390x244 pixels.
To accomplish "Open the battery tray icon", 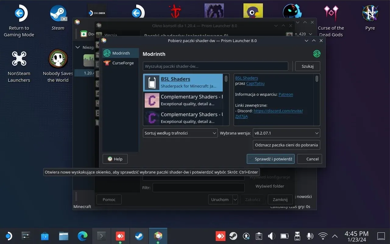I will click(284, 236).
